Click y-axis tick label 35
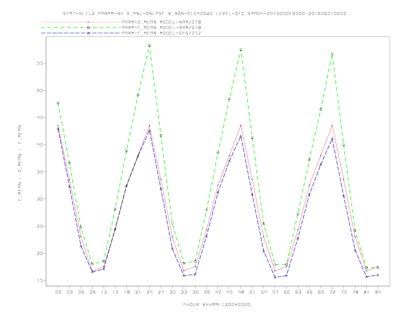This screenshot has width=412, height=318. (x=40, y=172)
